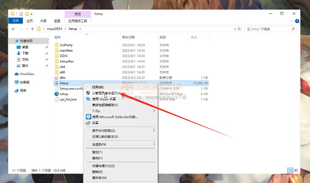Screen dimensions: 310x183
Task: Open recent locations dropdown beside navigation arrows
Action: point(26,29)
